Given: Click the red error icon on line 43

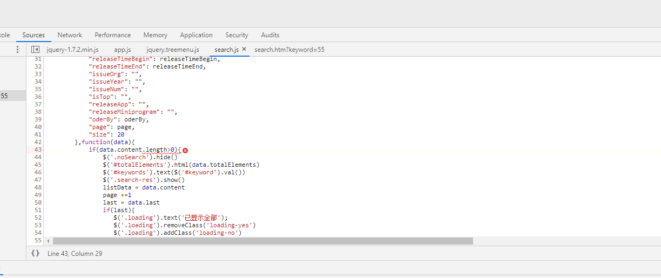Looking at the screenshot, I should click(x=185, y=150).
